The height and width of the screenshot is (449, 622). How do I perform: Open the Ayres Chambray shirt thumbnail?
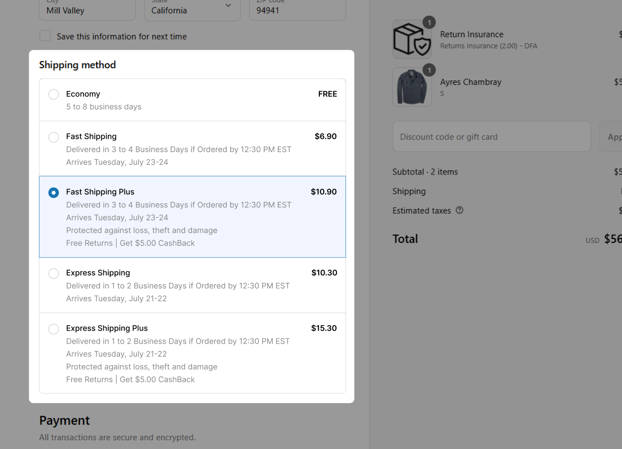(412, 87)
